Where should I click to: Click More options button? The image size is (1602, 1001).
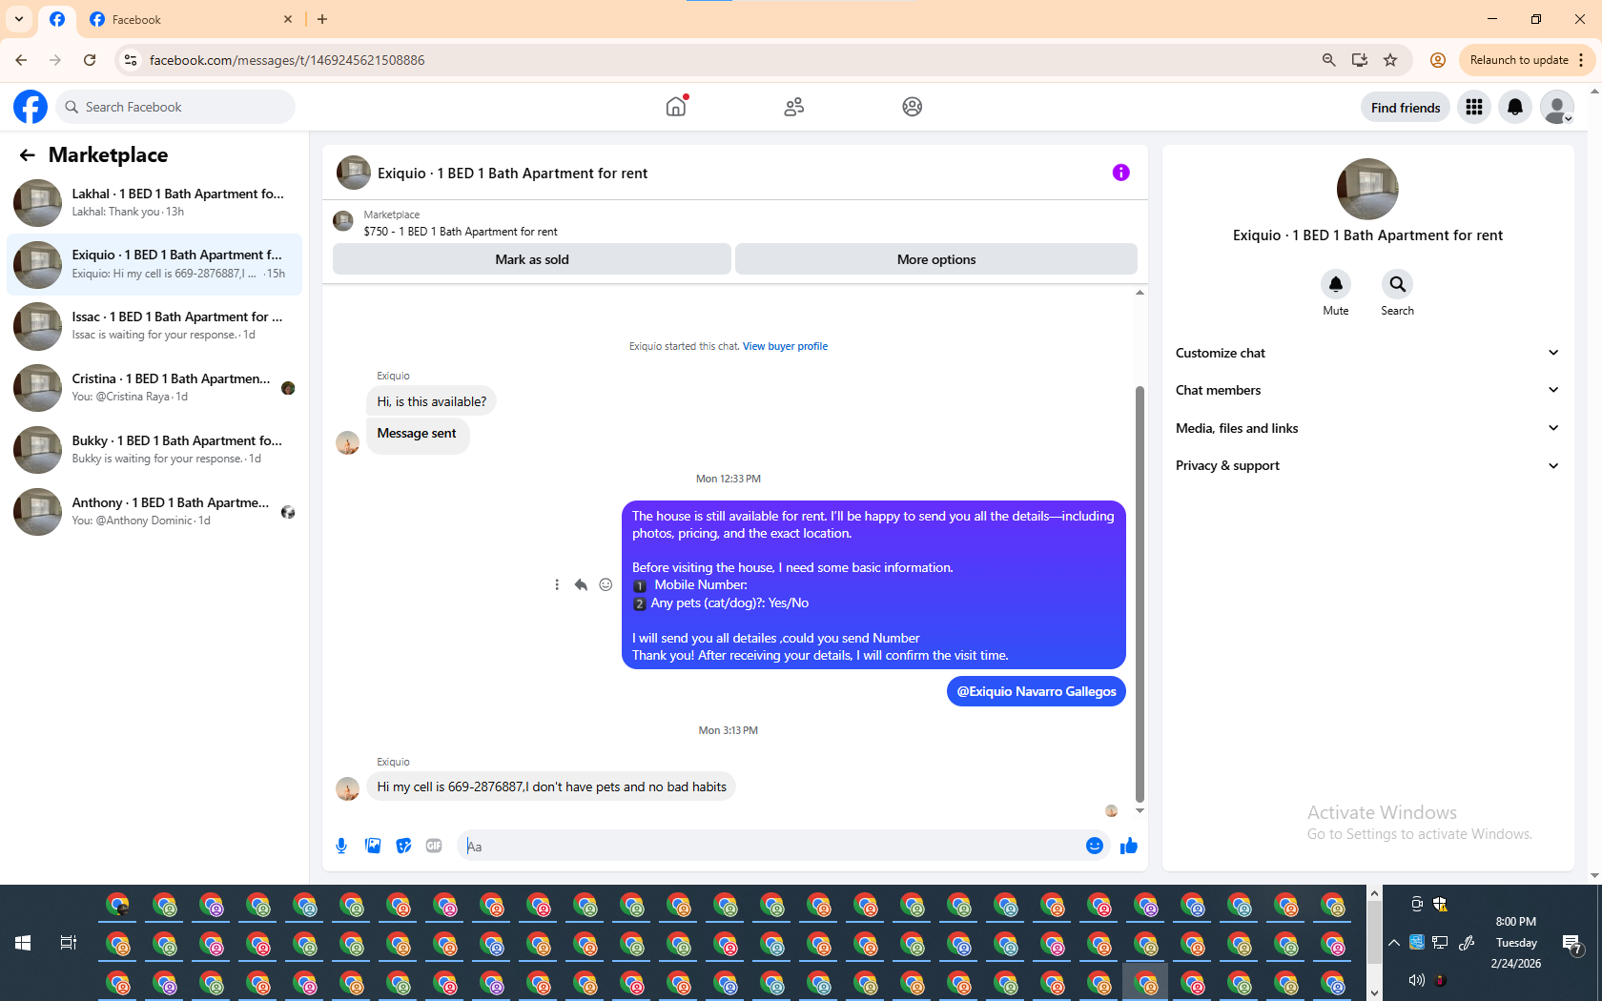pyautogui.click(x=936, y=259)
